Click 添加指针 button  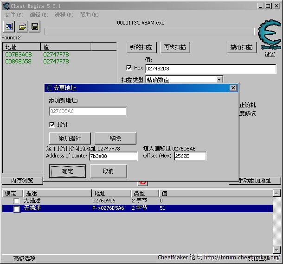[x=70, y=138]
